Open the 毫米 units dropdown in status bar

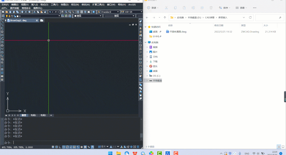(108, 147)
